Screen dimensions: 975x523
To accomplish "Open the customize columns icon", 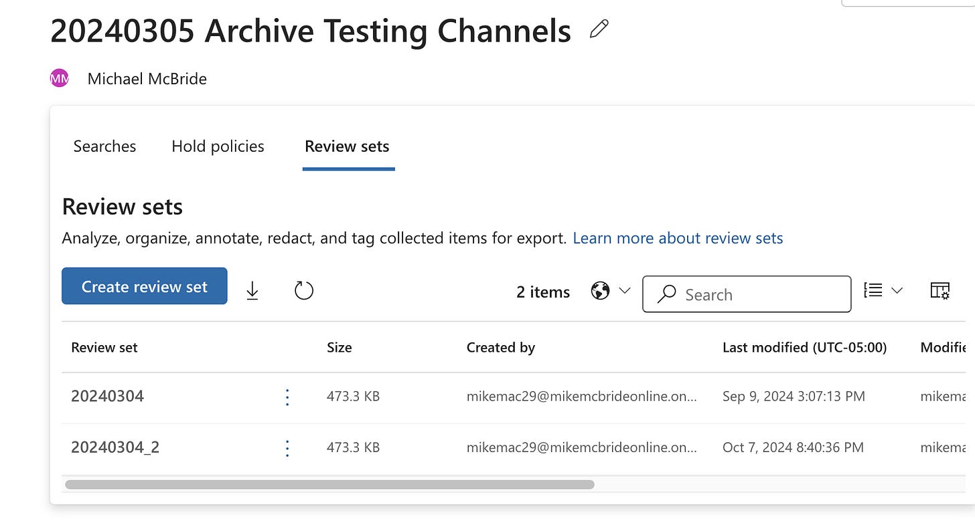I will click(940, 290).
